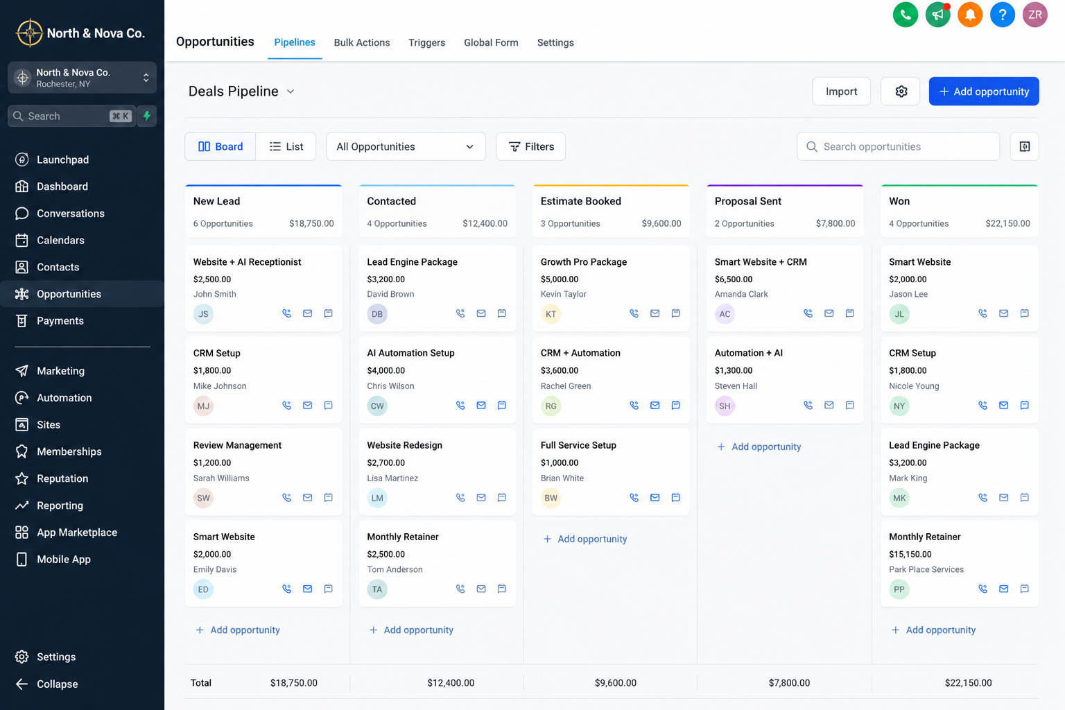Click the blue Add opportunity button
The width and height of the screenshot is (1065, 710).
coord(984,92)
